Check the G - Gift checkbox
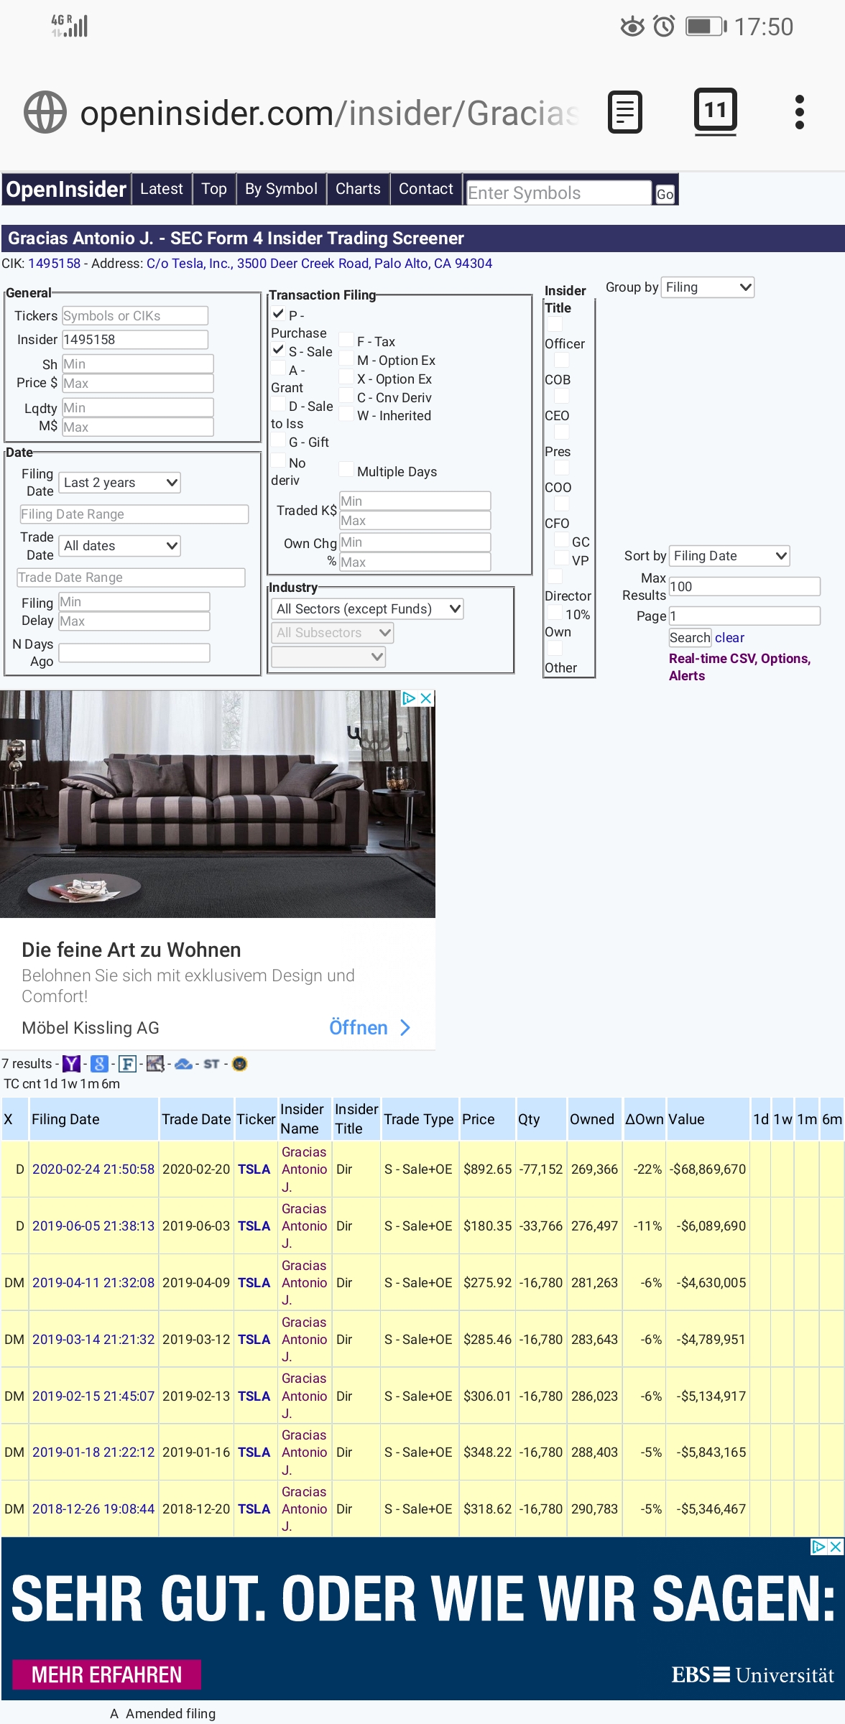Viewport: 845px width, 1724px height. (x=278, y=440)
